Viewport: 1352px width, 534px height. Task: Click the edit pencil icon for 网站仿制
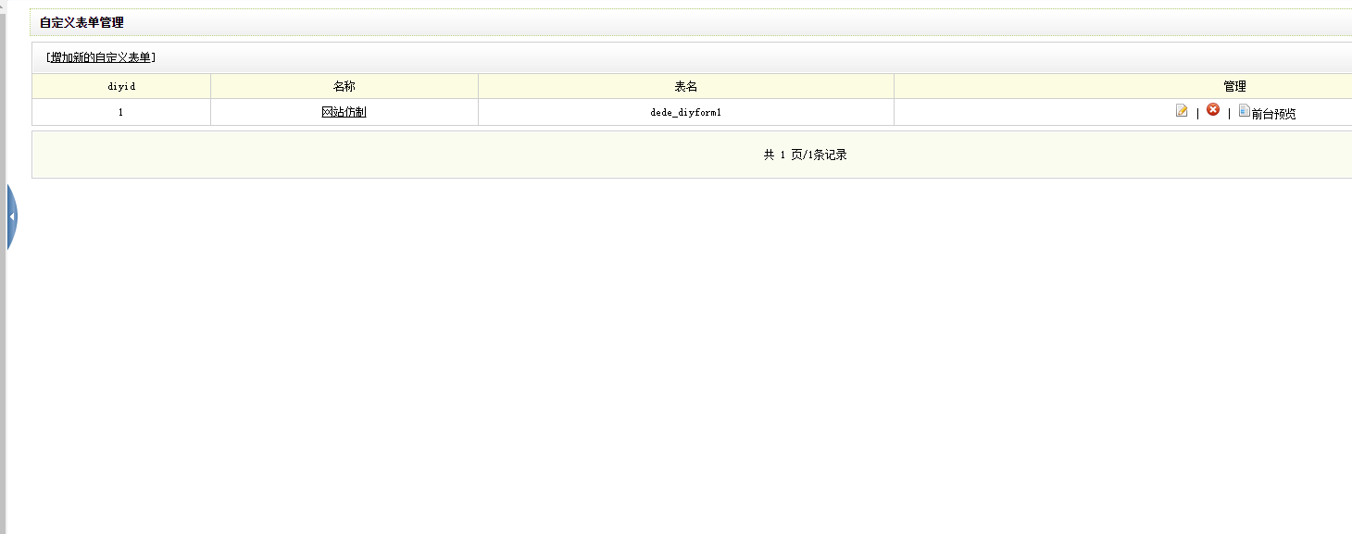1181,111
